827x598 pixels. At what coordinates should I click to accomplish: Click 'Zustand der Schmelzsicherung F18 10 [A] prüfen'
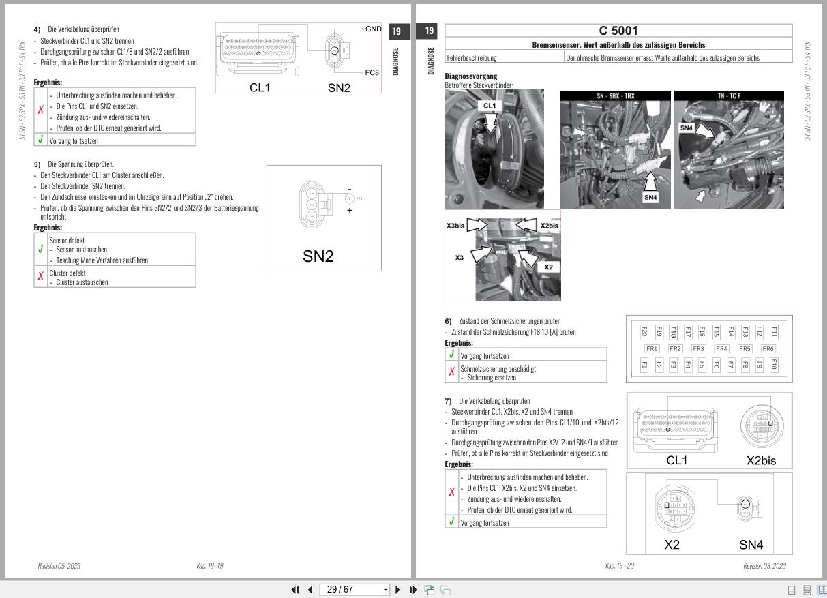tap(513, 332)
